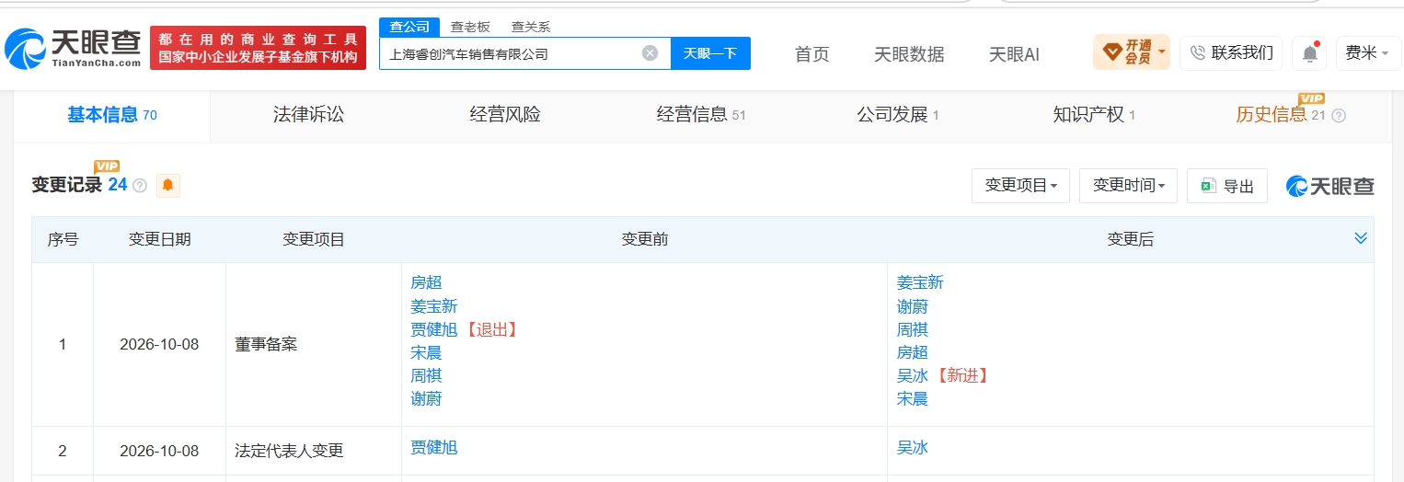Click the 变更日期 column header
This screenshot has height=482, width=1404.
point(160,239)
